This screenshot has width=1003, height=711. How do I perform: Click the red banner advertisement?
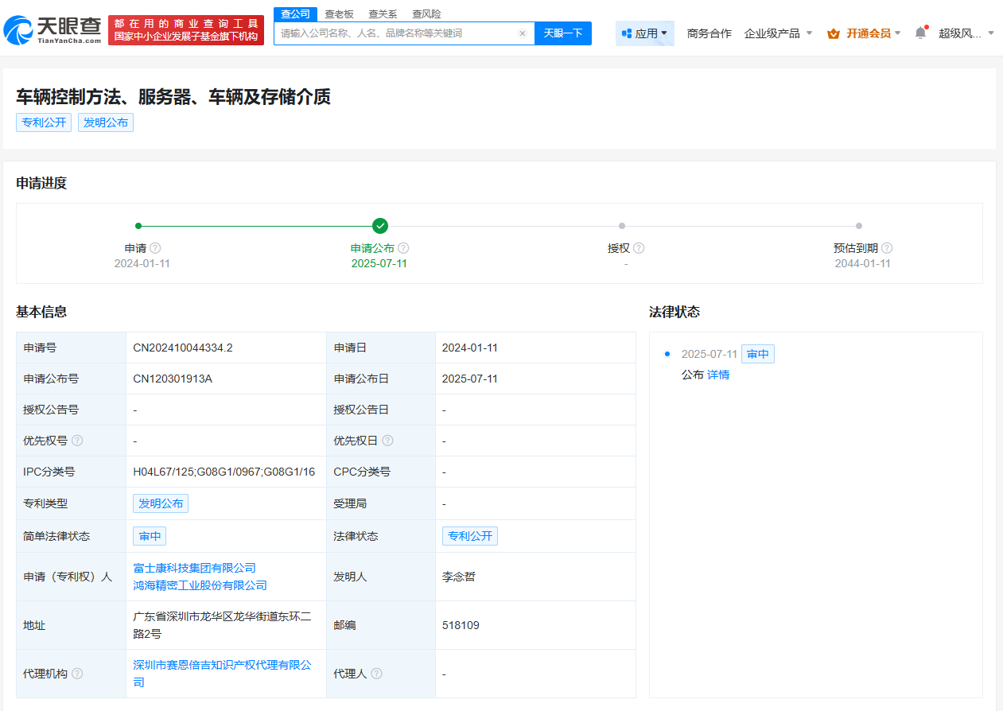point(186,30)
